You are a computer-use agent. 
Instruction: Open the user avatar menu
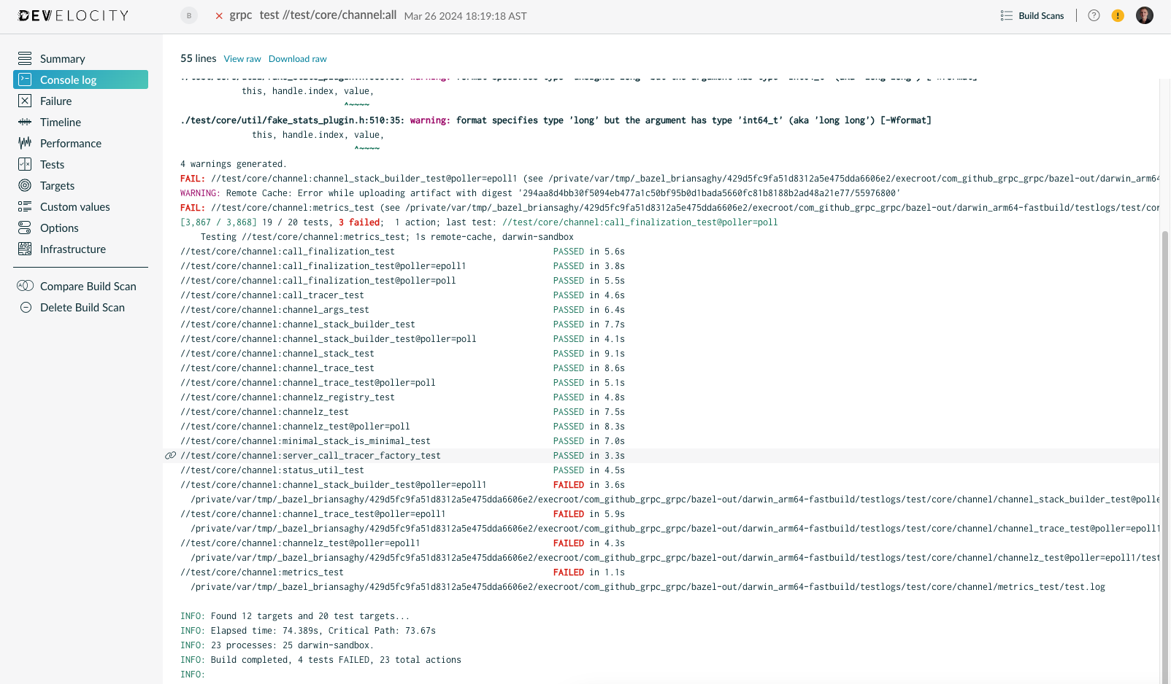1144,15
